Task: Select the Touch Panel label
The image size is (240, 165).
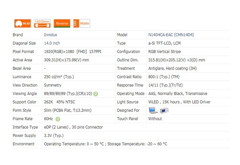Action: pyautogui.click(x=127, y=119)
